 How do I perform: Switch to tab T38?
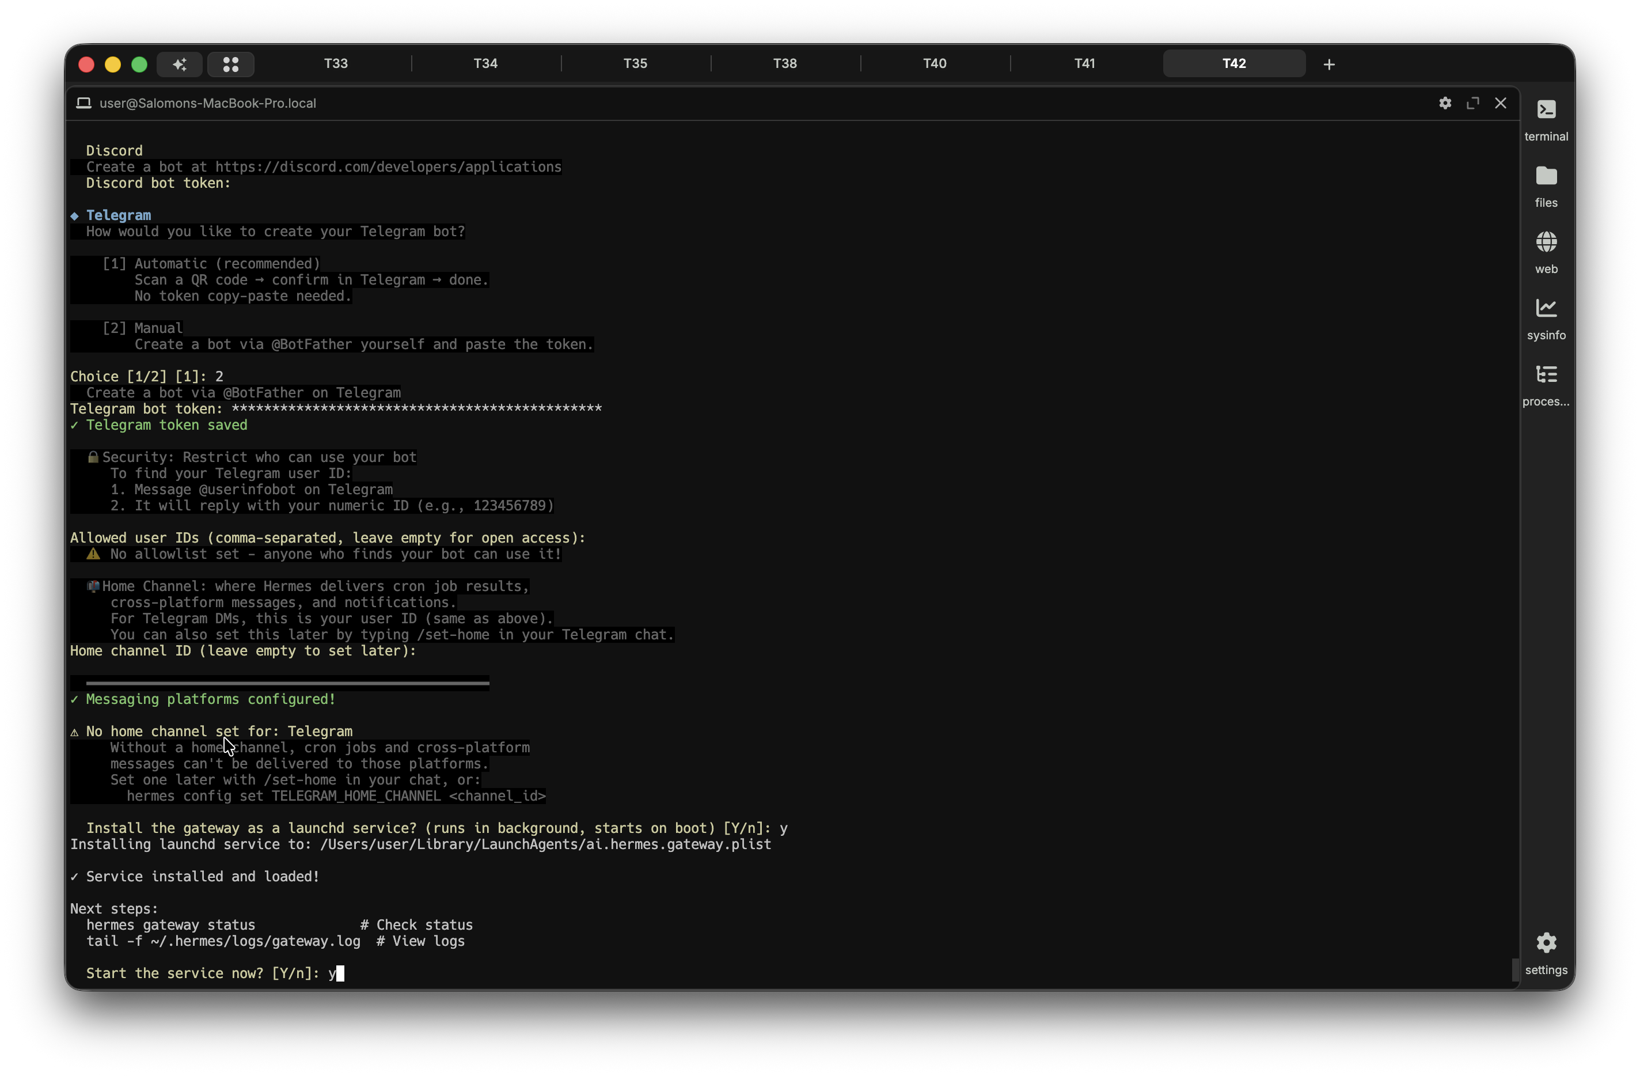(784, 63)
